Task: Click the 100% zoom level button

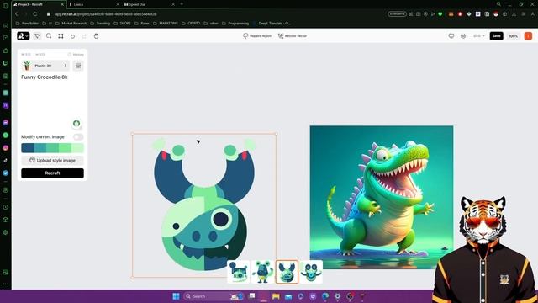Action: click(513, 35)
